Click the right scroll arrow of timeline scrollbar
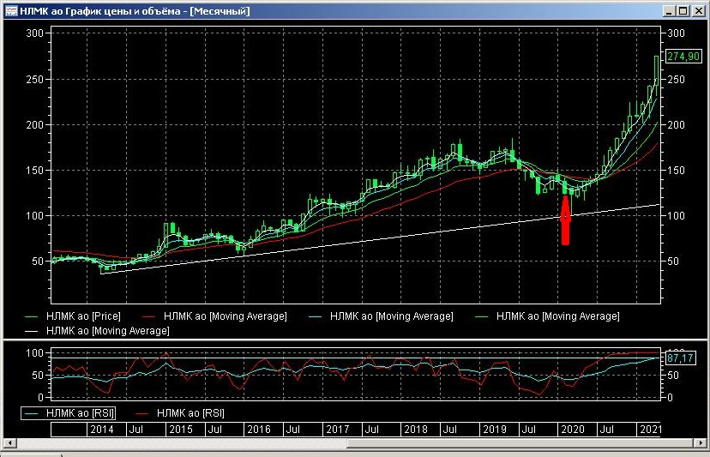This screenshot has width=710, height=457. point(701,442)
